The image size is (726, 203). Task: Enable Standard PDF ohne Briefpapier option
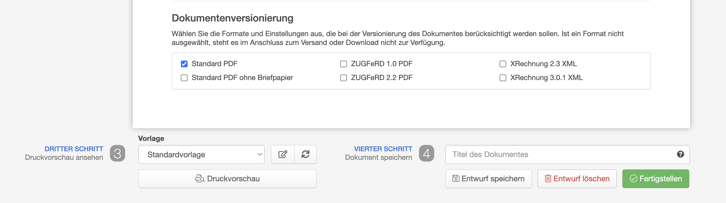pos(184,78)
